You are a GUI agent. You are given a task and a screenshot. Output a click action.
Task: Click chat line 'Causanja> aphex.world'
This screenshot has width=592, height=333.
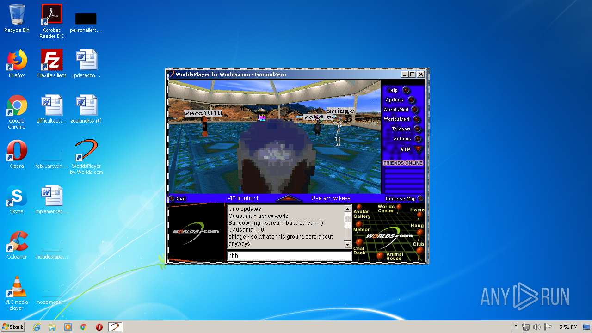pyautogui.click(x=259, y=216)
